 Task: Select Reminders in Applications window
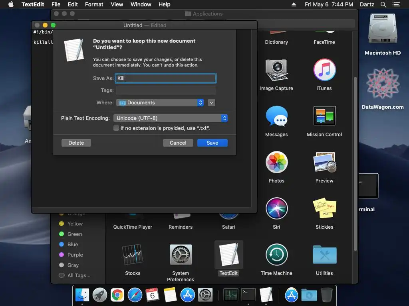tap(181, 227)
